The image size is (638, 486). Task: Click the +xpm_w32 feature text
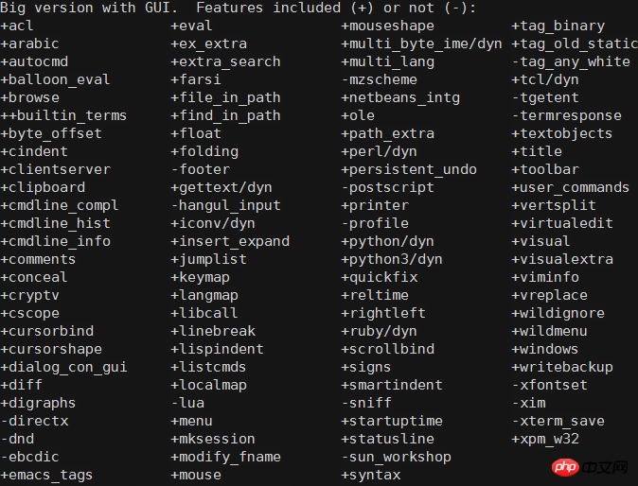pyautogui.click(x=545, y=439)
